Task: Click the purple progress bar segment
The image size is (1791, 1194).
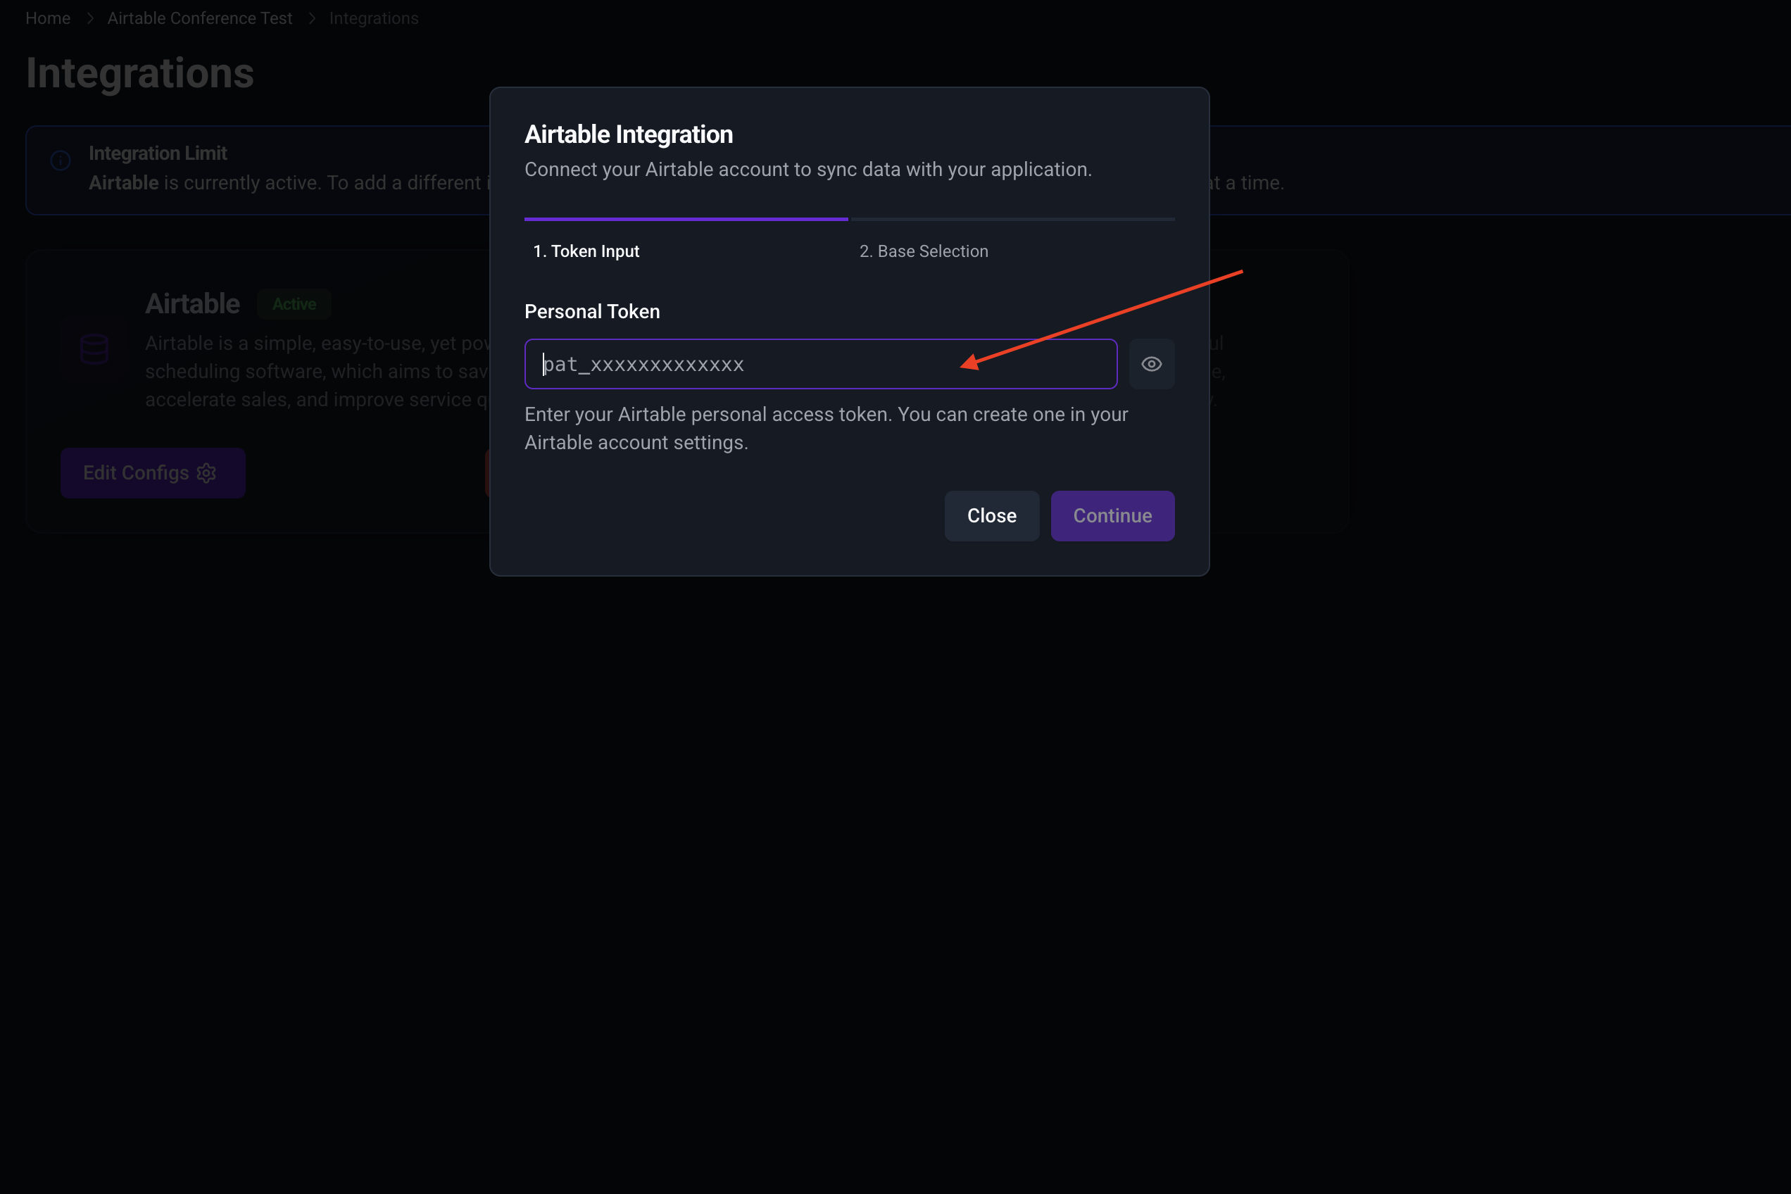Action: tap(685, 220)
